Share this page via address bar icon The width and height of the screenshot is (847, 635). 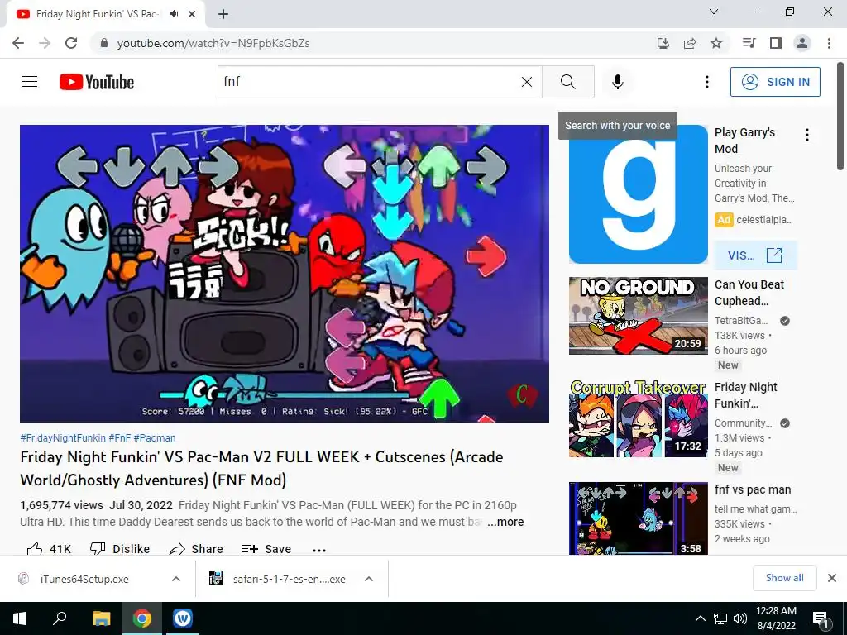(690, 43)
